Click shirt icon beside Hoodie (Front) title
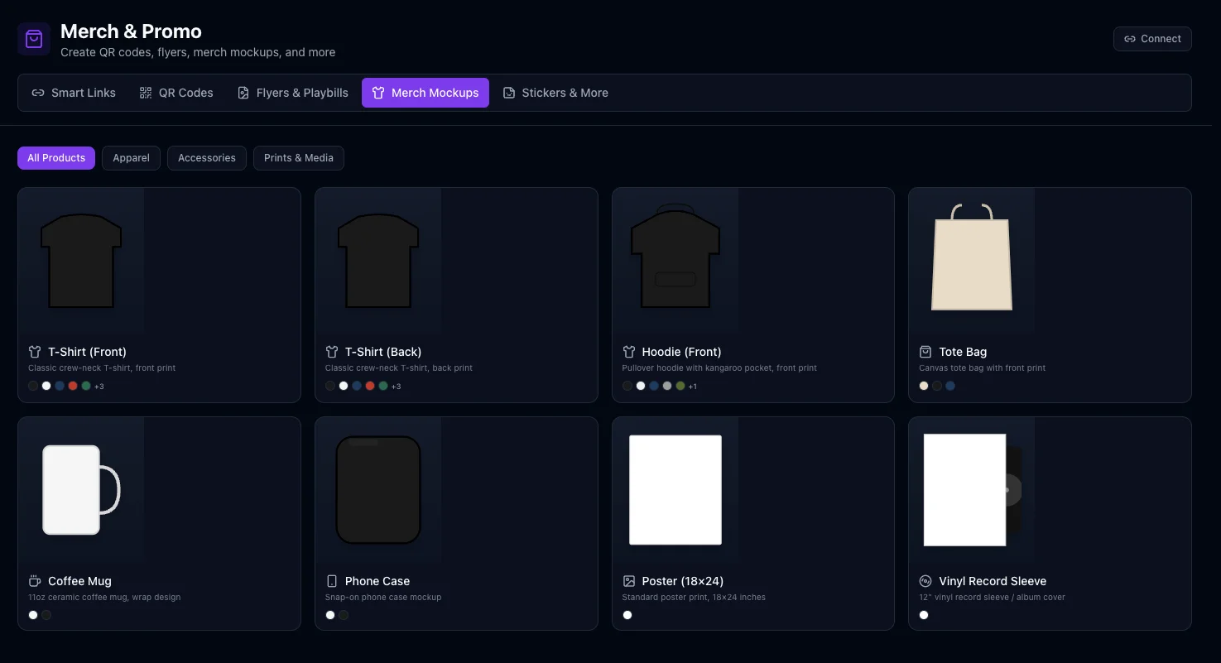 click(629, 352)
